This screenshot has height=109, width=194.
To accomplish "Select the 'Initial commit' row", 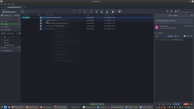I will coord(87,29).
